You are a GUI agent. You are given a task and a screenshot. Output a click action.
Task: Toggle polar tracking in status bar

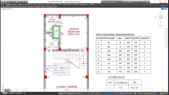92,93
